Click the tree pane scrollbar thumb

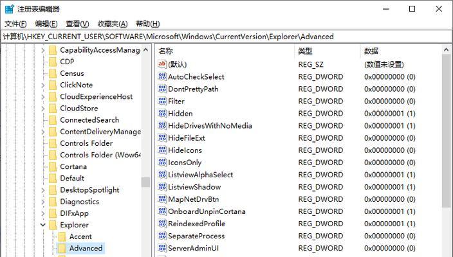pos(145,182)
